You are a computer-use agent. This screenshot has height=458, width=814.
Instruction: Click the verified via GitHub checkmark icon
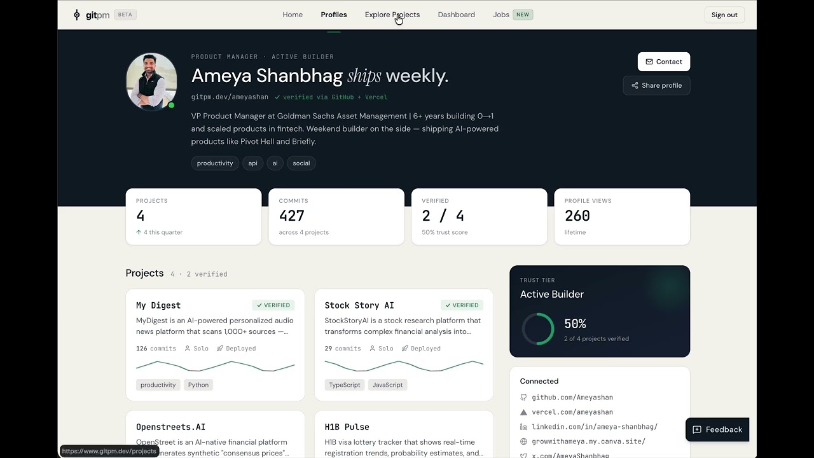[x=277, y=97]
